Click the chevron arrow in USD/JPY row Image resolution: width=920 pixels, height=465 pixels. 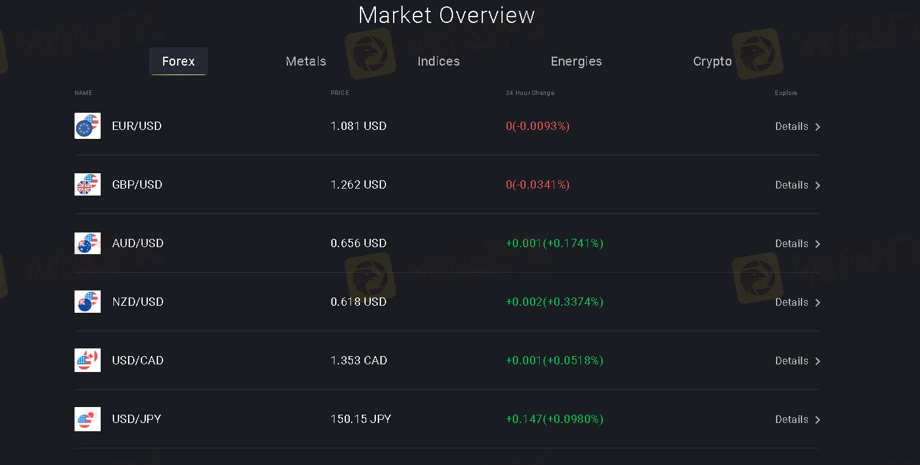point(817,420)
